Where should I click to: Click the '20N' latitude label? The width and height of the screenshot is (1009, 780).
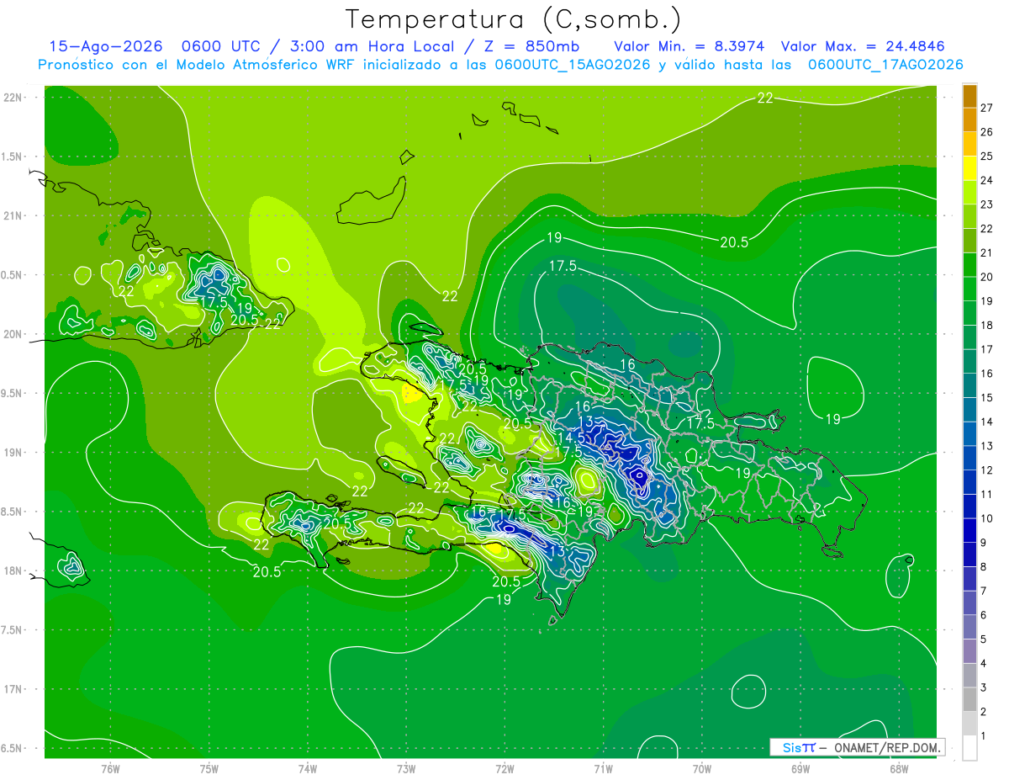click(13, 334)
